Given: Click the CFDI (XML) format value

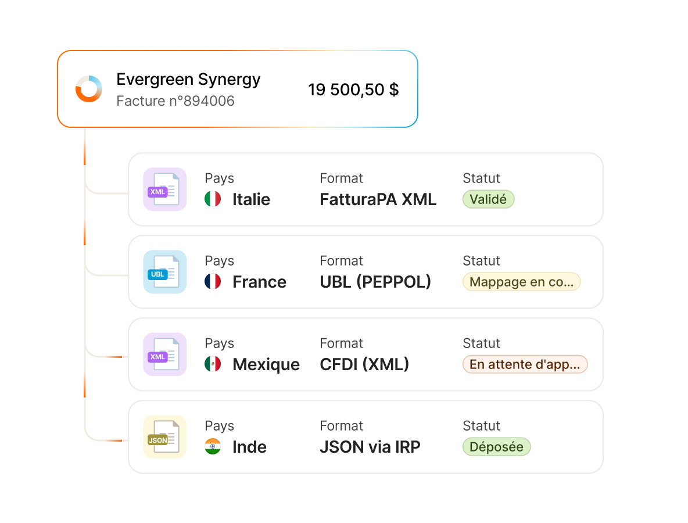Looking at the screenshot, I should (364, 364).
